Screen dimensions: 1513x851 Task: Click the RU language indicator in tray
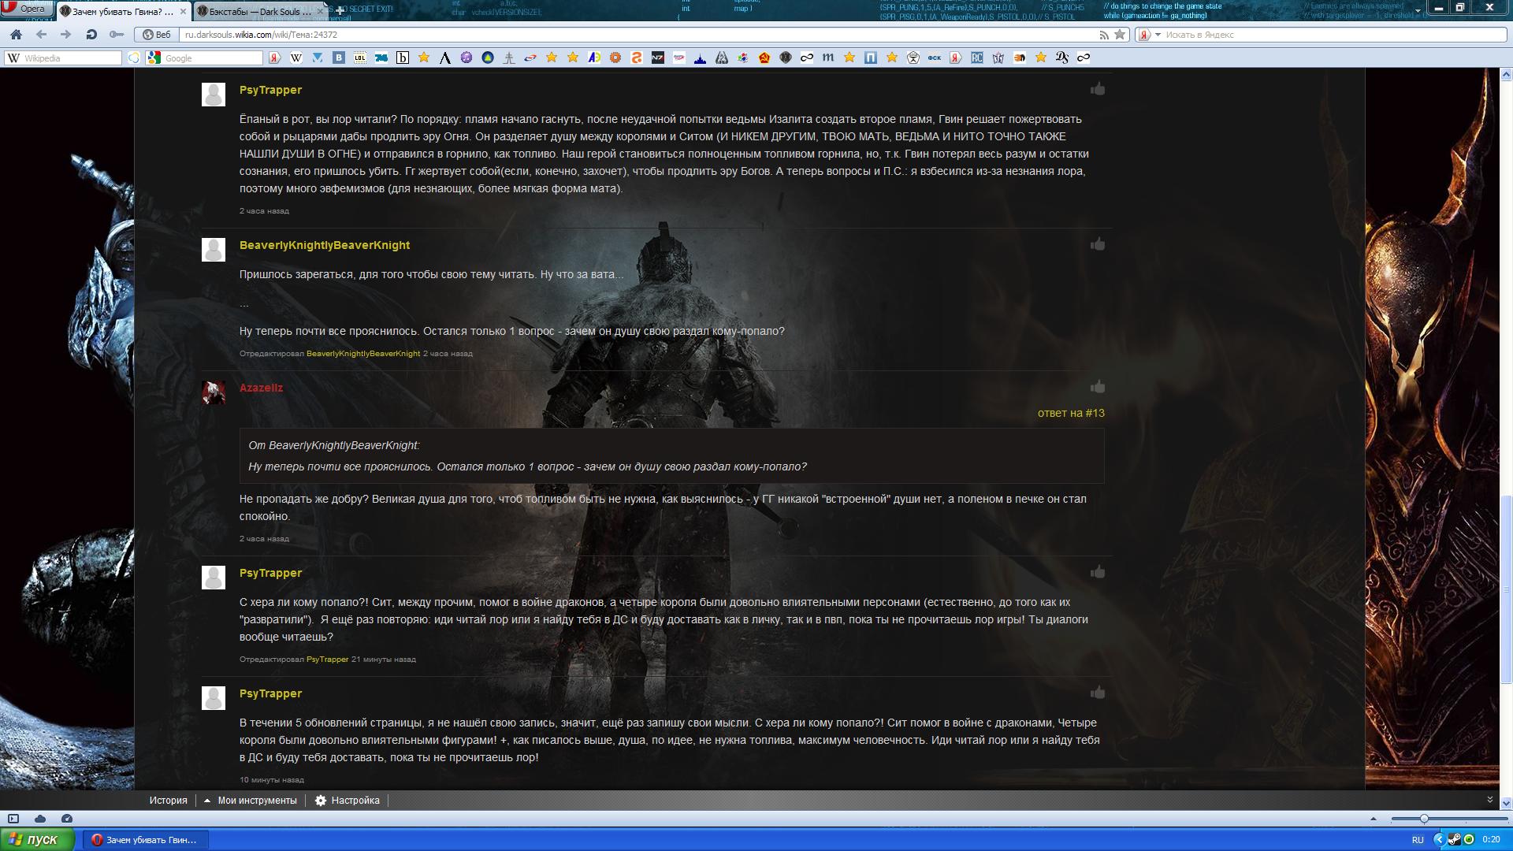pyautogui.click(x=1418, y=840)
